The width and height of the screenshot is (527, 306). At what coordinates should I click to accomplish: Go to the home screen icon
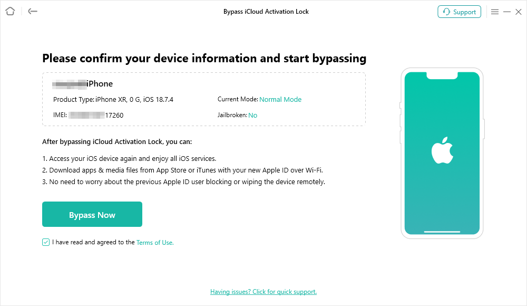(10, 12)
